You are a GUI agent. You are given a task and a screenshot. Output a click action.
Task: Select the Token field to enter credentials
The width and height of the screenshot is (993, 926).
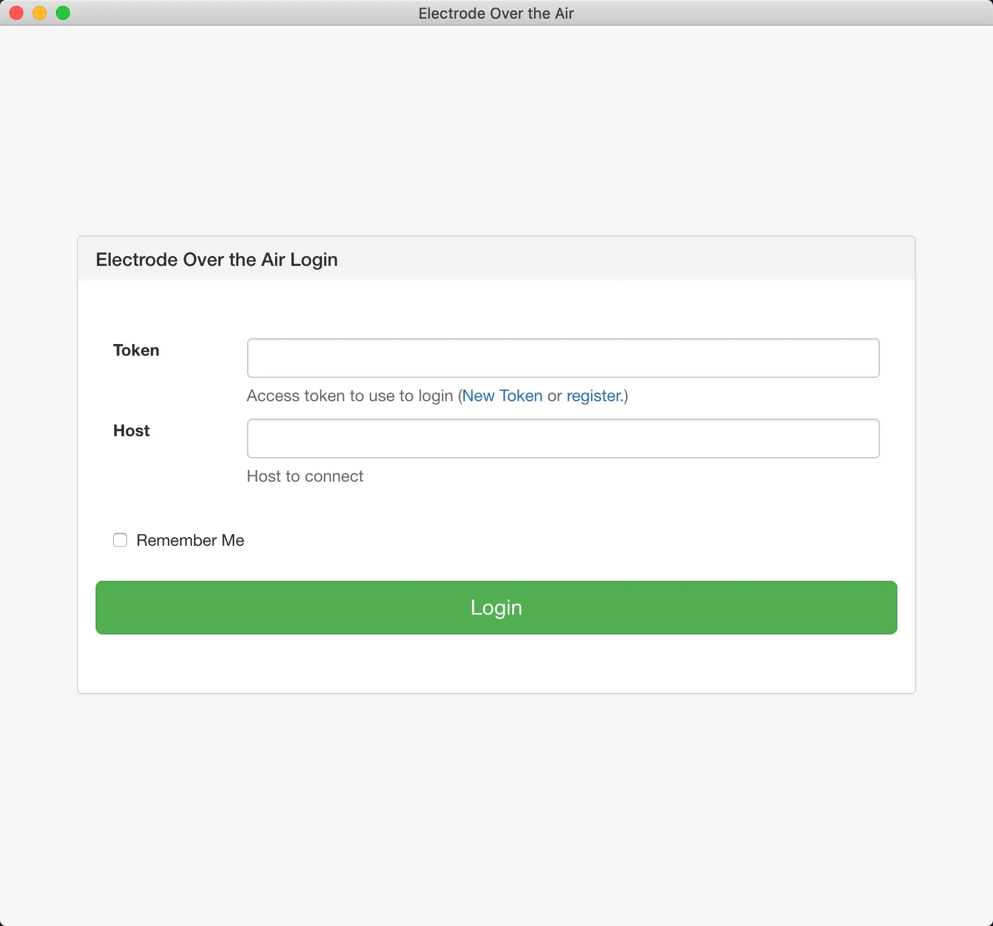(562, 357)
